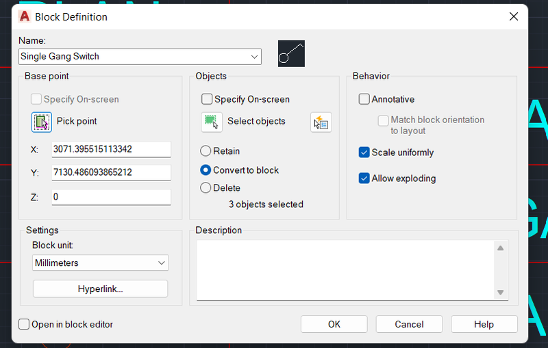The image size is (548, 348).
Task: Uncheck Allow exploding
Action: [x=364, y=178]
